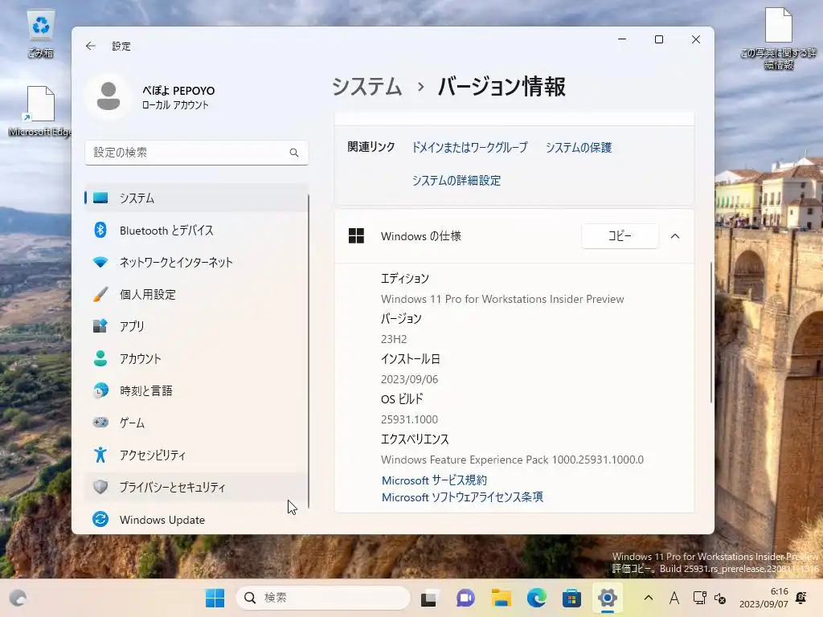Image resolution: width=823 pixels, height=617 pixels.
Task: Click the main content vertical scrollbar
Action: pos(711,332)
